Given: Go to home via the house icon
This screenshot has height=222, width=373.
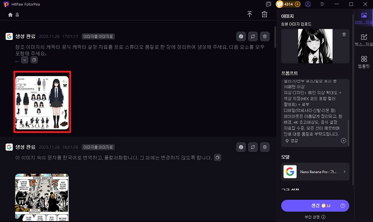Looking at the screenshot, I should 10,15.
